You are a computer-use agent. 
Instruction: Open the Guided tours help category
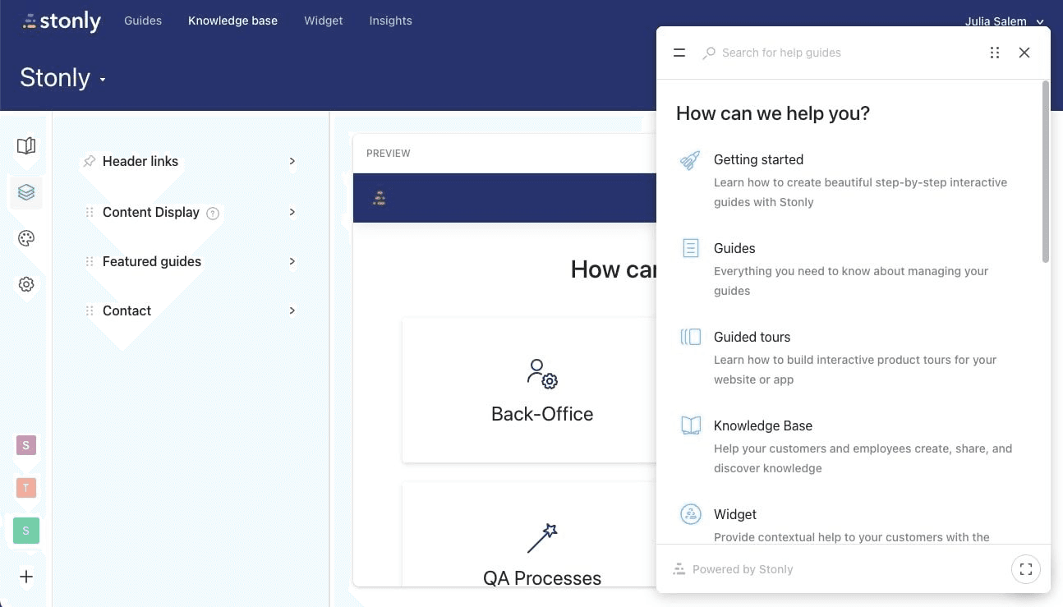(849, 358)
